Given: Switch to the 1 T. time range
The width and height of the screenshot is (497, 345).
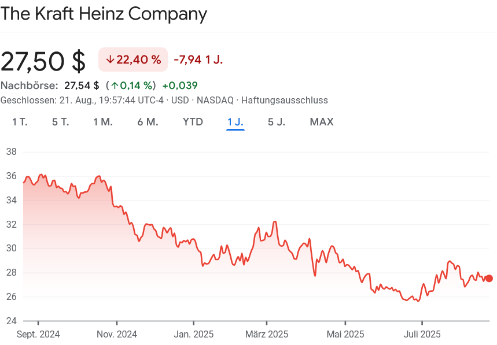Looking at the screenshot, I should [20, 122].
